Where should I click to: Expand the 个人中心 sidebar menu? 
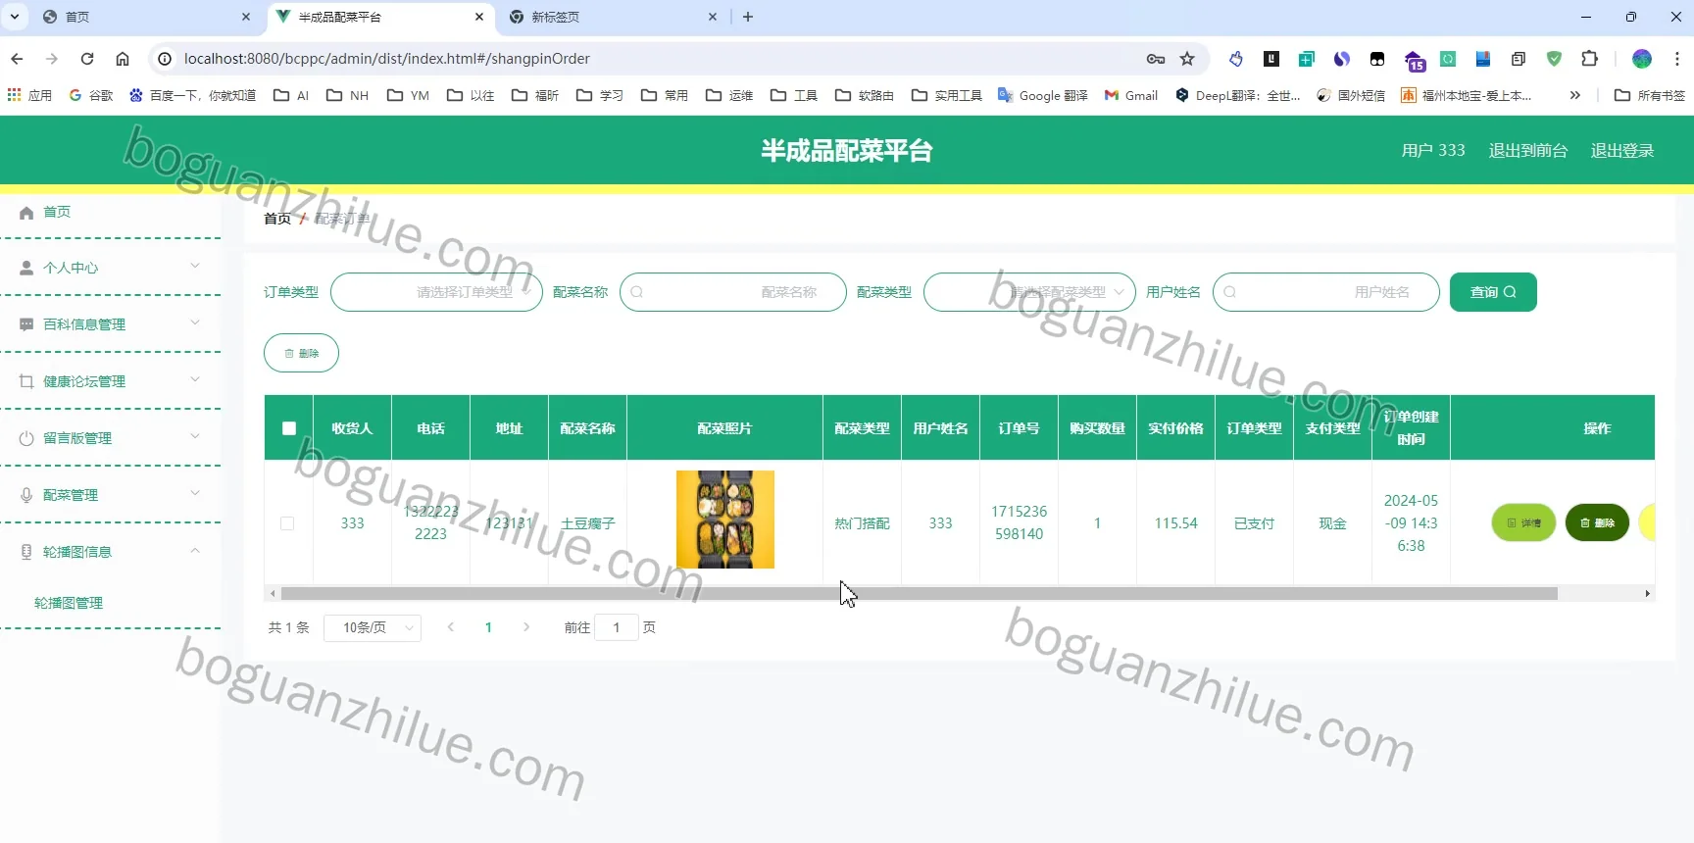click(110, 268)
